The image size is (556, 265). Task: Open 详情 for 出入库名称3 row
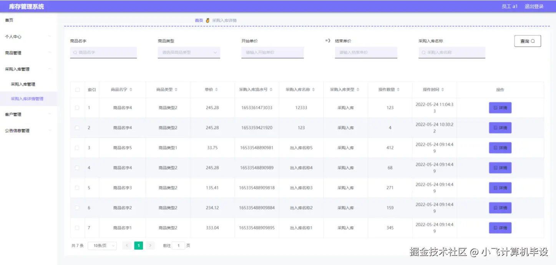(x=500, y=188)
